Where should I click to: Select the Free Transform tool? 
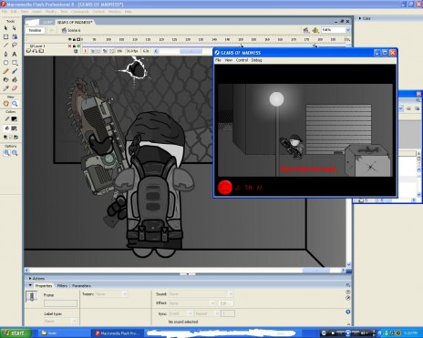5,36
